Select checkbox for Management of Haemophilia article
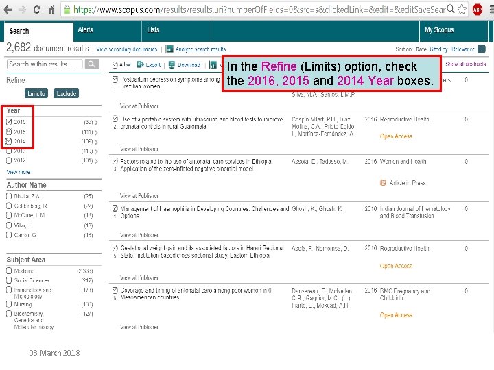This screenshot has width=494, height=370. tap(115, 208)
